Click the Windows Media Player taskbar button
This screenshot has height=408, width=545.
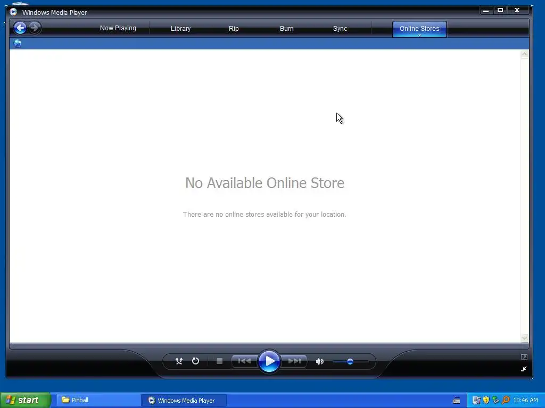coord(184,401)
